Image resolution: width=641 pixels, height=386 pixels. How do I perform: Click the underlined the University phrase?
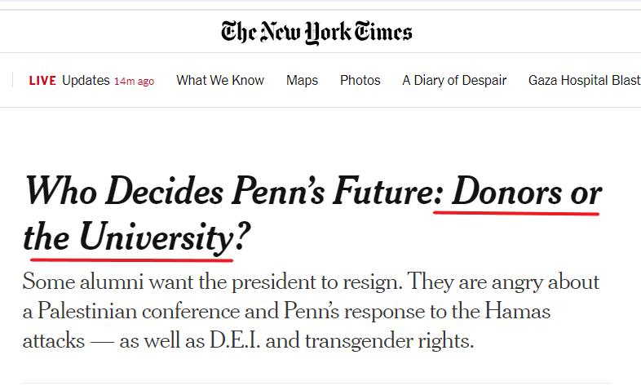(128, 237)
